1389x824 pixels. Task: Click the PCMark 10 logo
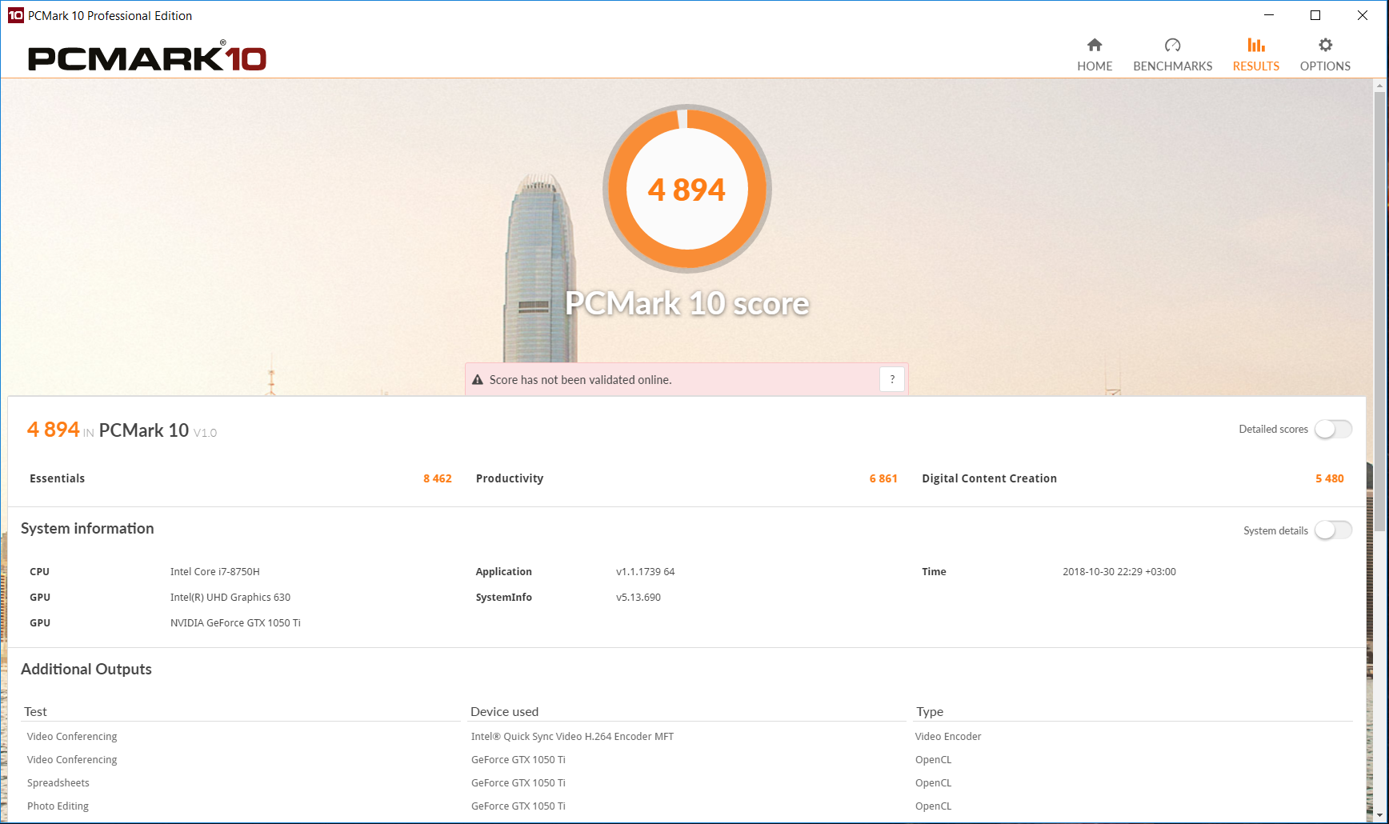click(x=146, y=57)
